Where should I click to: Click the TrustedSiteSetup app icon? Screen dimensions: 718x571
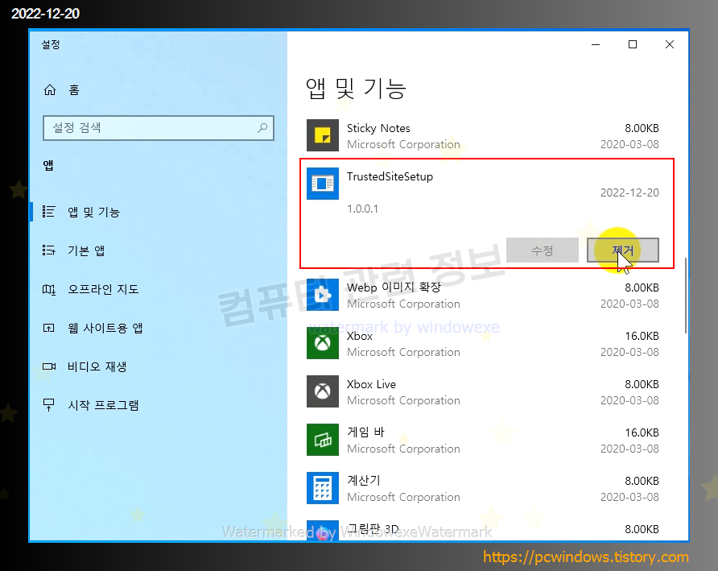point(322,184)
